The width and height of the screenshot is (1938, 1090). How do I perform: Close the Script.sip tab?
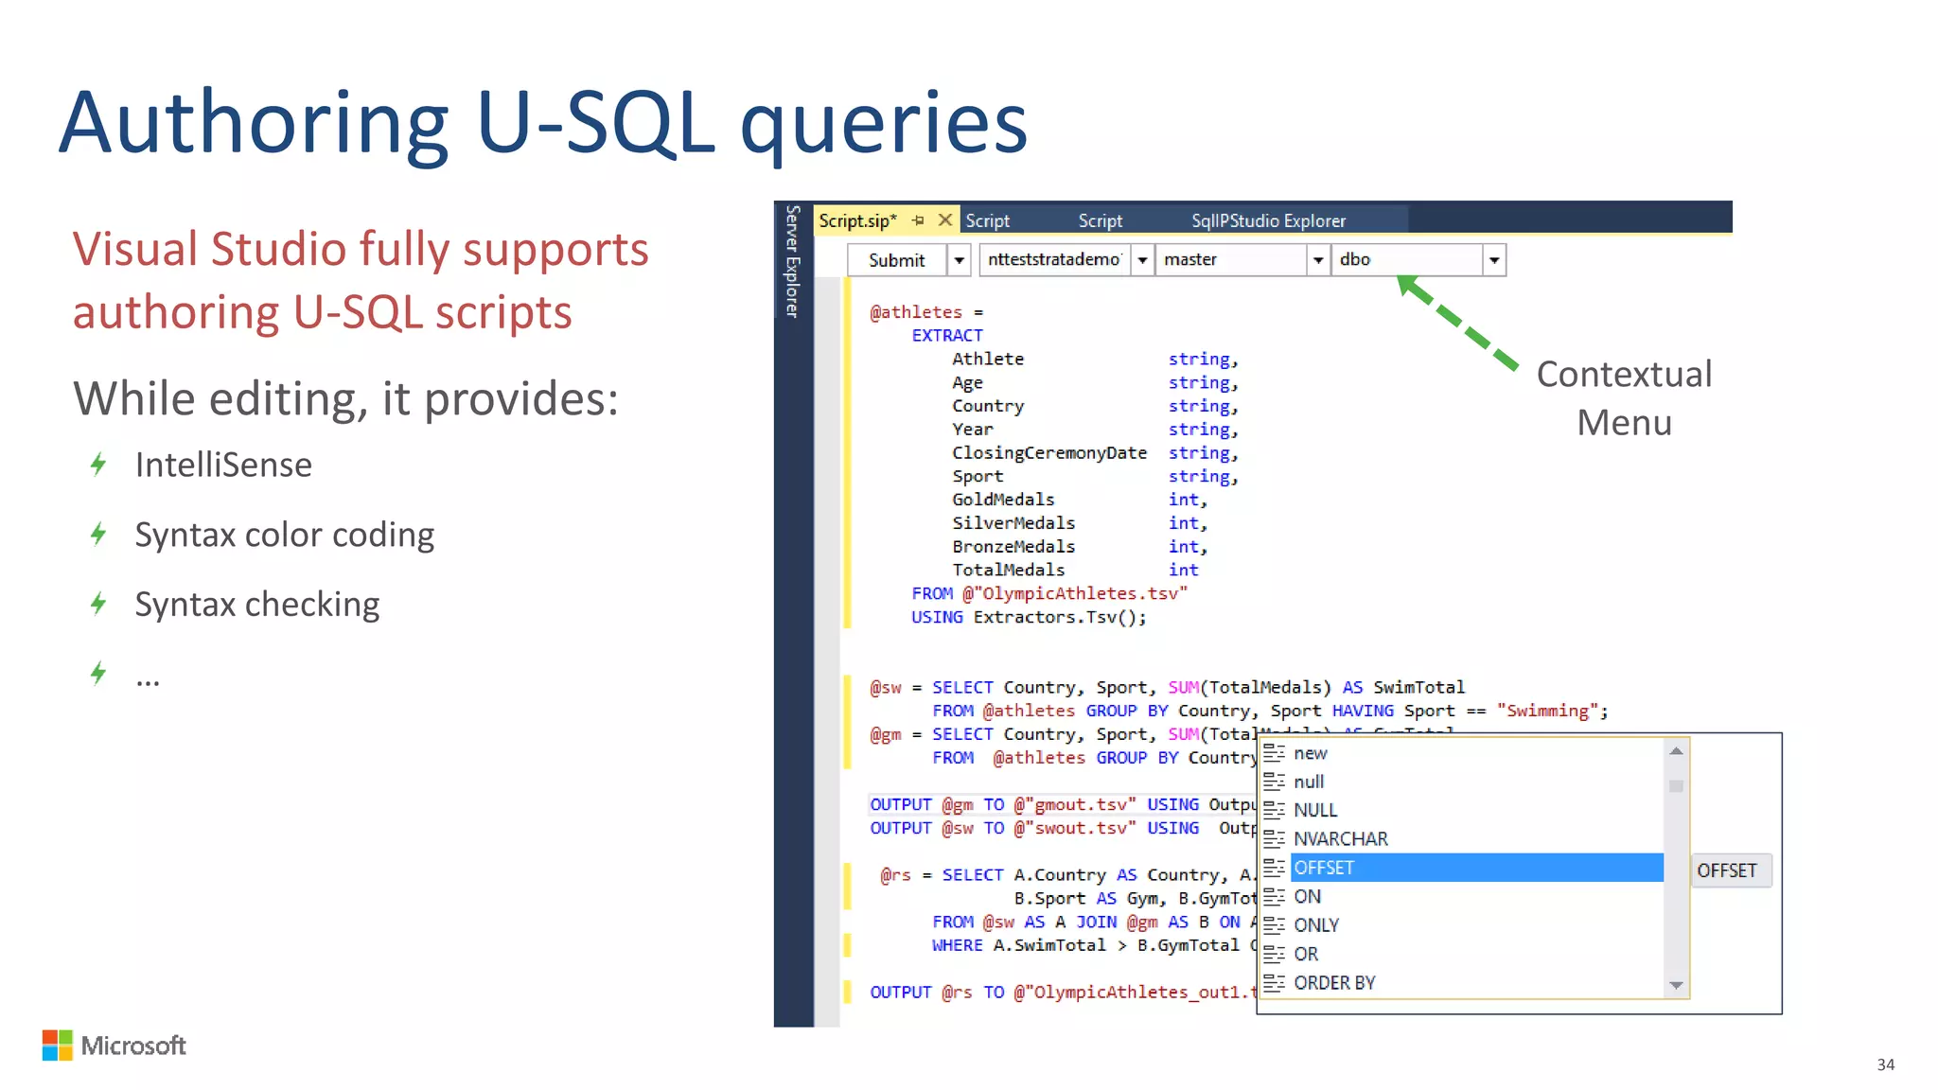944,220
